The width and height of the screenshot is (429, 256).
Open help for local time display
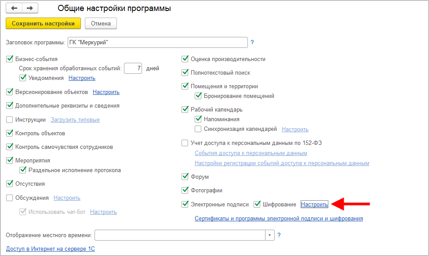pyautogui.click(x=279, y=235)
